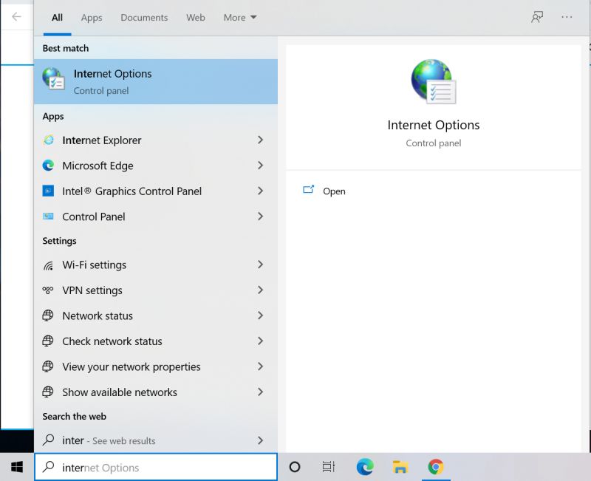Expand VPN settings chevron

[261, 290]
